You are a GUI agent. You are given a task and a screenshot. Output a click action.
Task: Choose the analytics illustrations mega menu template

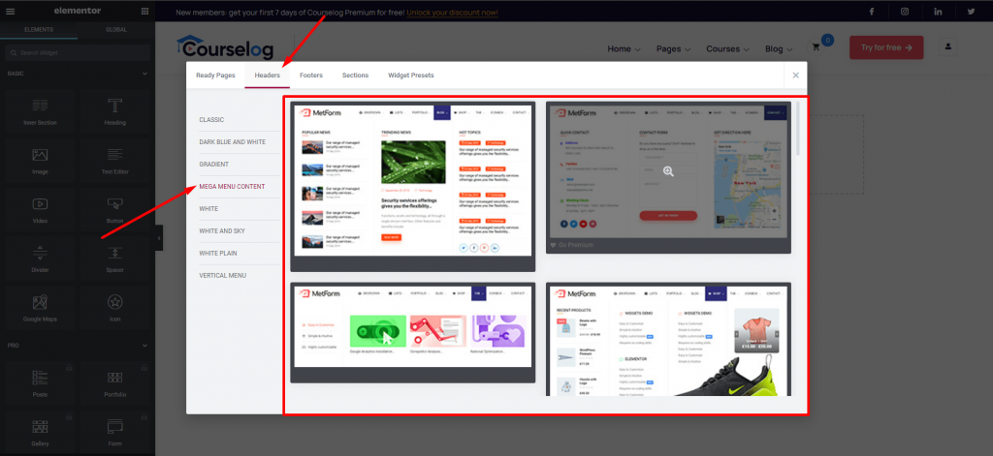point(413,333)
